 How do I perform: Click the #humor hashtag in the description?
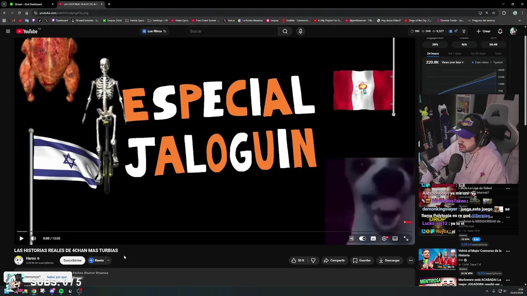pyautogui.click(x=90, y=273)
